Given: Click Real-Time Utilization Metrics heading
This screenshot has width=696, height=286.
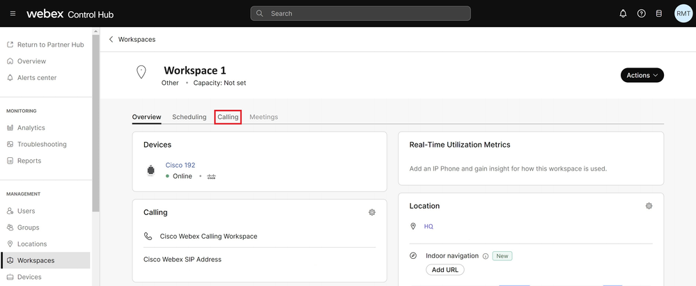Looking at the screenshot, I should [460, 145].
